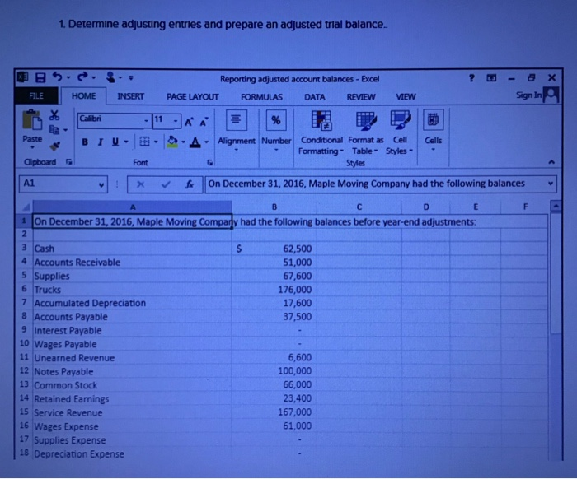The width and height of the screenshot is (577, 479).
Task: Click the Ribbon Display Options icon
Action: [491, 78]
